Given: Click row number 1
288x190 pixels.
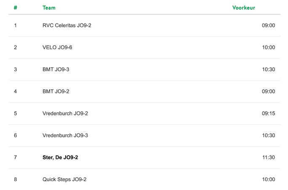Looking at the screenshot, I should click(16, 25).
